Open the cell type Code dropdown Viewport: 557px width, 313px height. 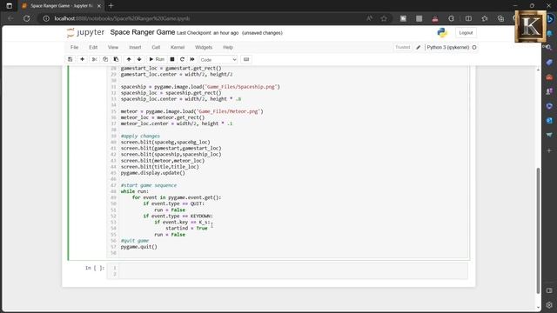(x=218, y=60)
